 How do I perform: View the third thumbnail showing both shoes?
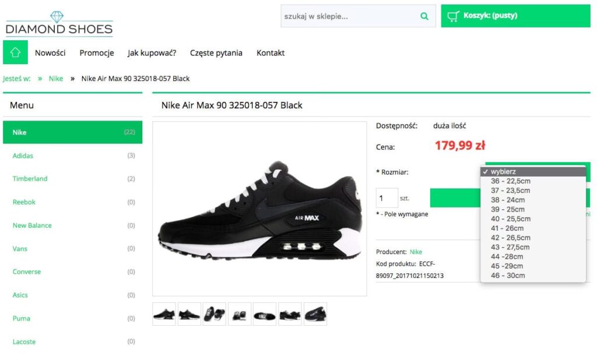pyautogui.click(x=215, y=314)
